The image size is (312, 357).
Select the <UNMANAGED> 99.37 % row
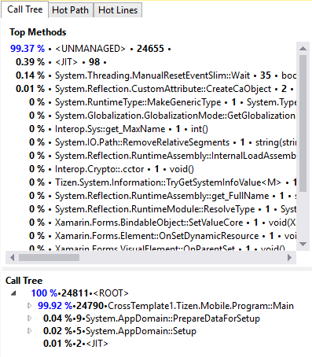(x=90, y=49)
